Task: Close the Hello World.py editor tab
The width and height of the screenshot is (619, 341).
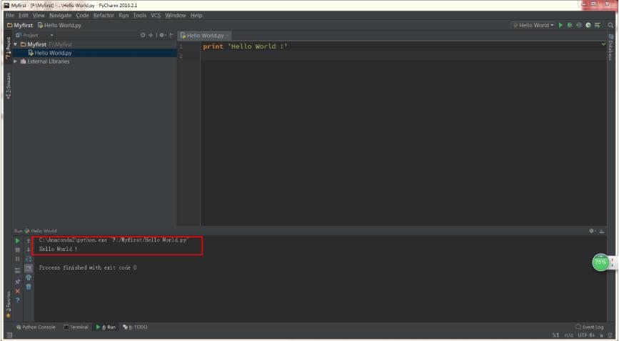Action: click(x=227, y=36)
